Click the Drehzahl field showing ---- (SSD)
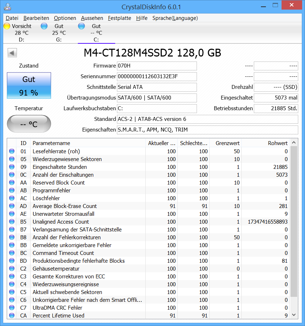This screenshot has height=326, width=305. (x=276, y=87)
